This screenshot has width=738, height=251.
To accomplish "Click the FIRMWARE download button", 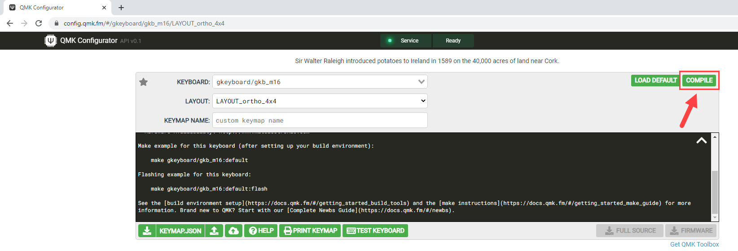I will pos(691,231).
